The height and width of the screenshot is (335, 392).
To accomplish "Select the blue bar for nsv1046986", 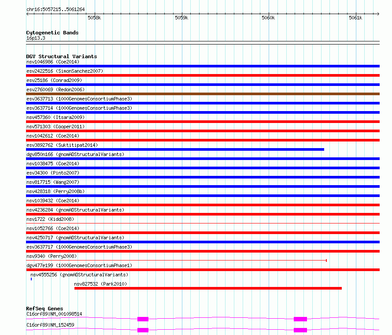I will coord(203,66).
